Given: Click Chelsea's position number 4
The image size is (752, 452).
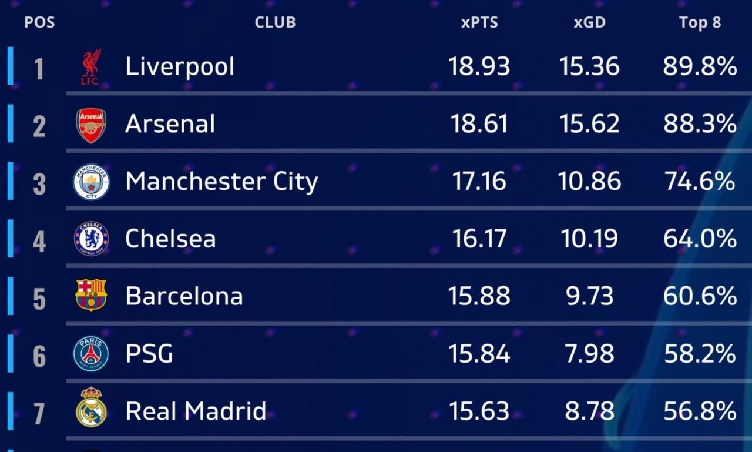Looking at the screenshot, I should pyautogui.click(x=39, y=240).
